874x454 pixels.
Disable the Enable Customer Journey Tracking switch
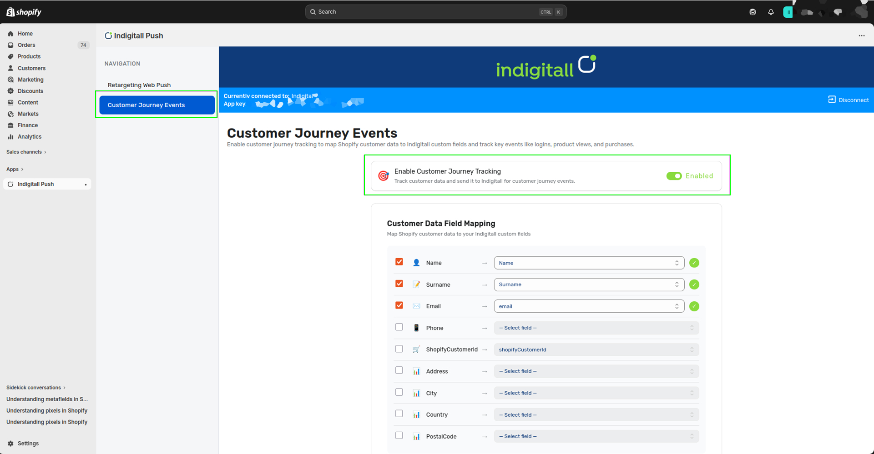tap(674, 176)
